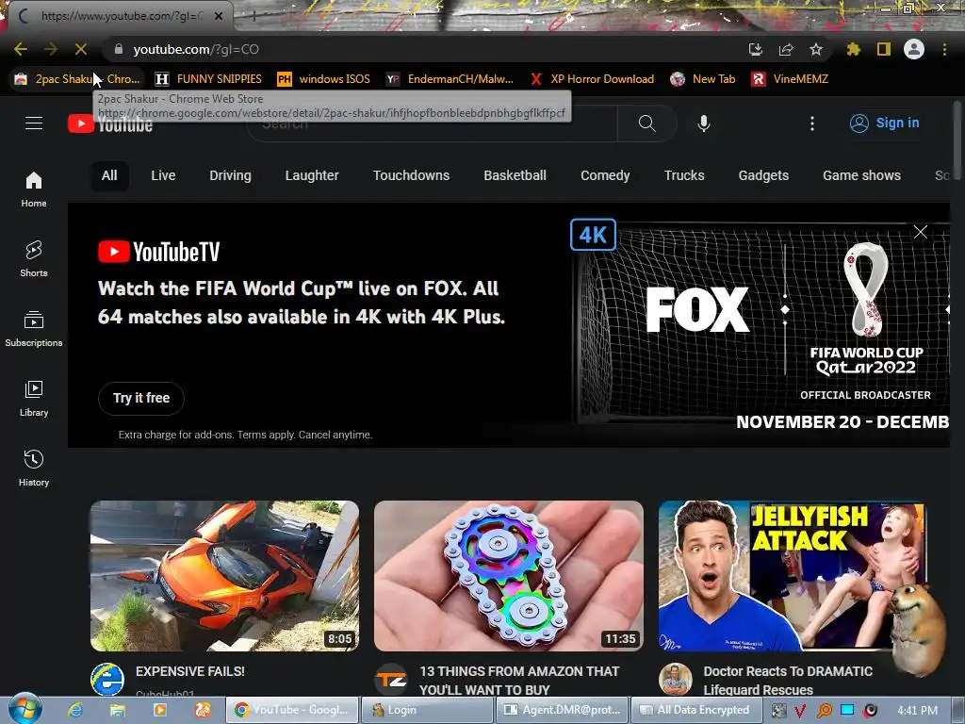Open YouTube settings three-dot menu

[812, 123]
